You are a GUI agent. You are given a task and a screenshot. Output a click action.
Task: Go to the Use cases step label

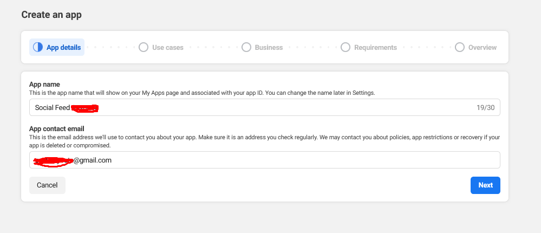pos(167,48)
